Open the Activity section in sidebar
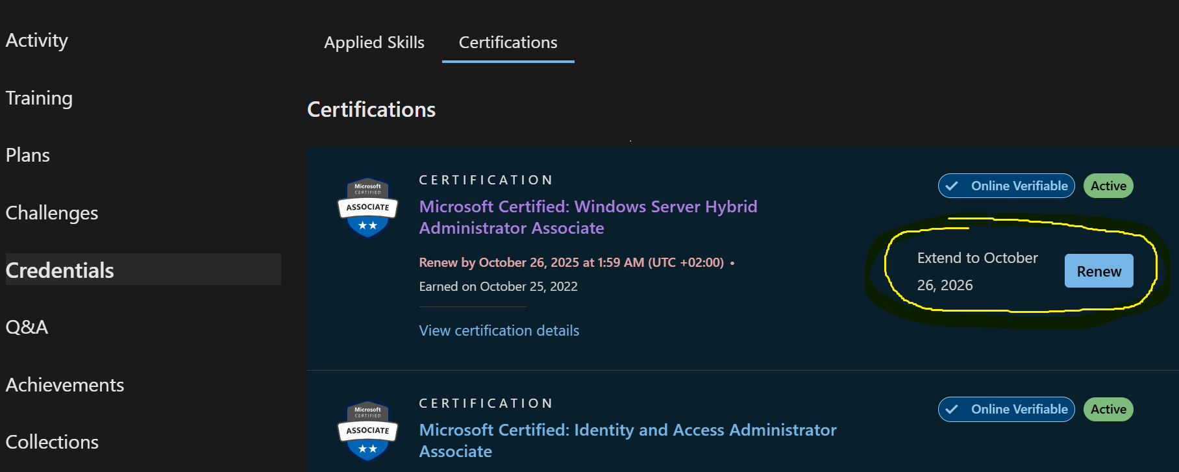The width and height of the screenshot is (1179, 472). [x=37, y=40]
